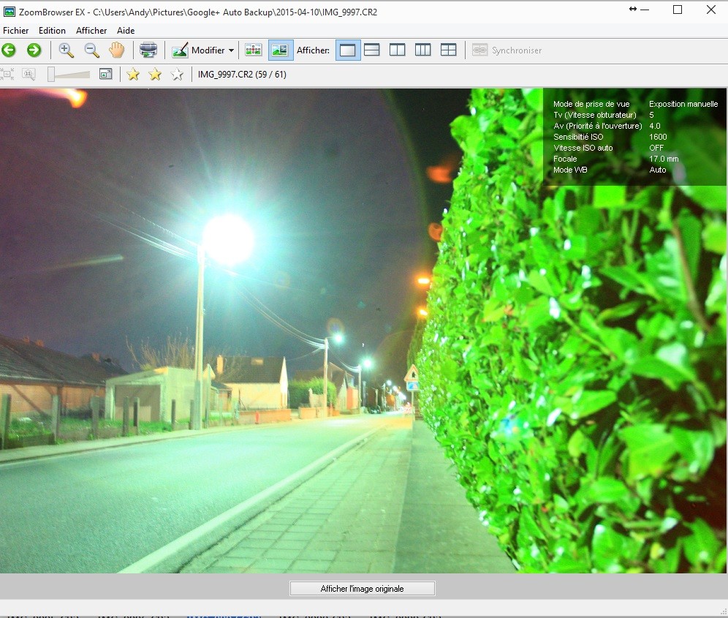728x618 pixels.
Task: Select the zoom out magnifier tool
Action: click(91, 50)
